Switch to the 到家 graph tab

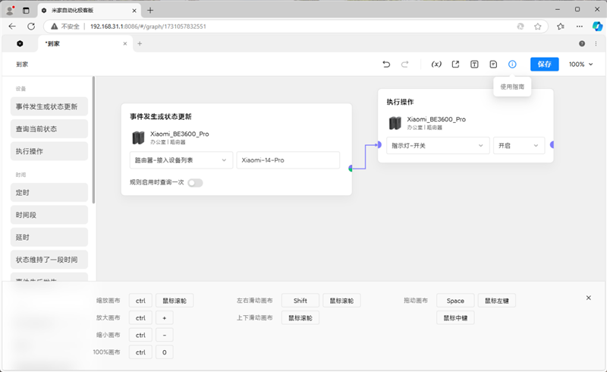pyautogui.click(x=85, y=44)
